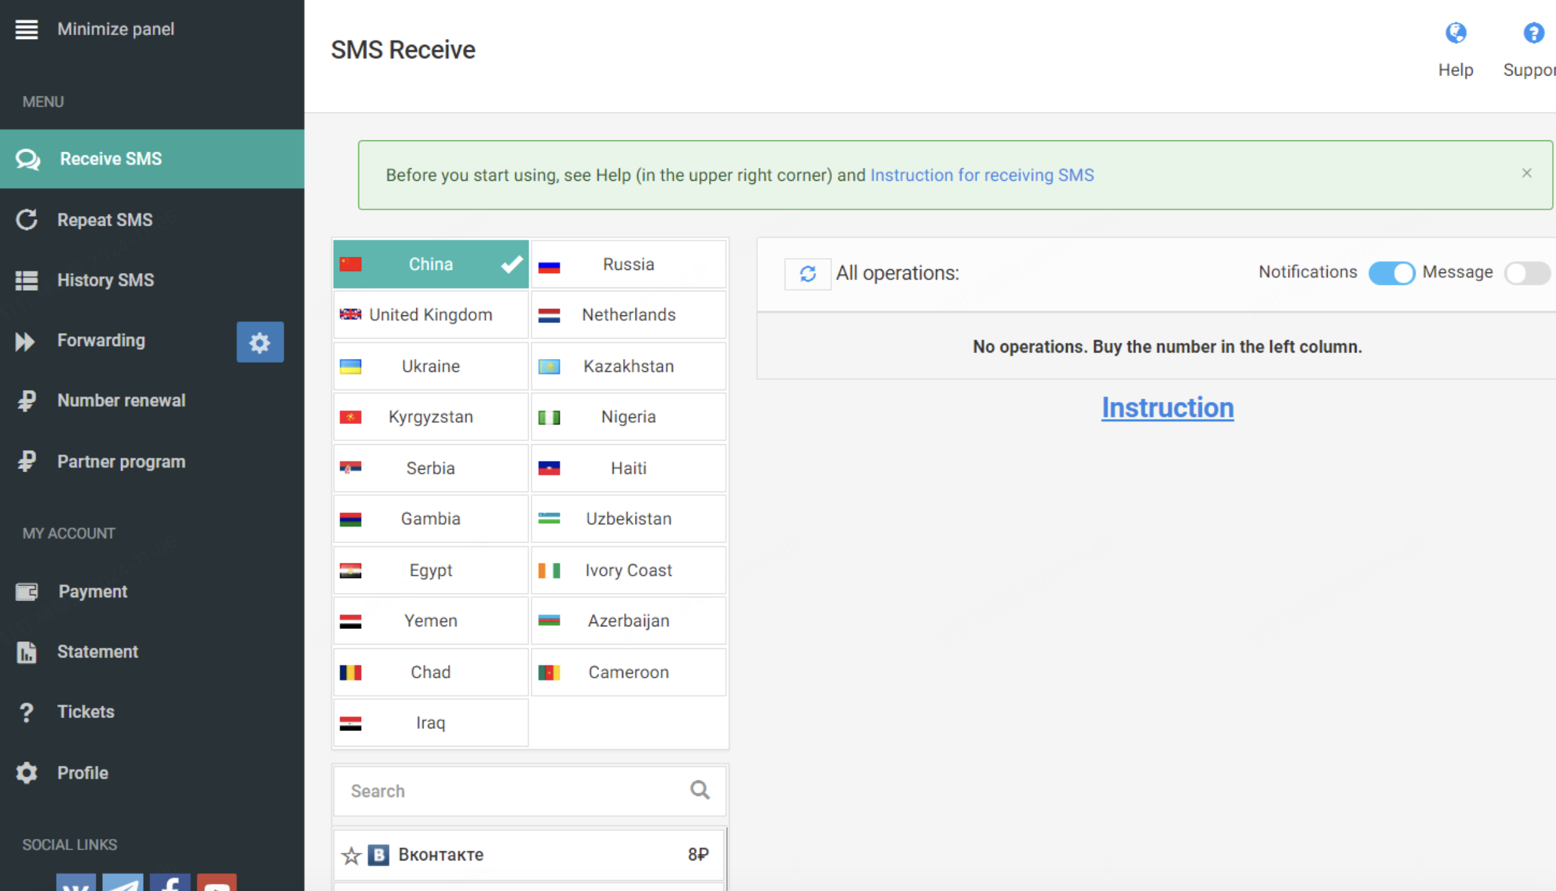Click the Help globe icon
Image resolution: width=1556 pixels, height=891 pixels.
tap(1455, 33)
